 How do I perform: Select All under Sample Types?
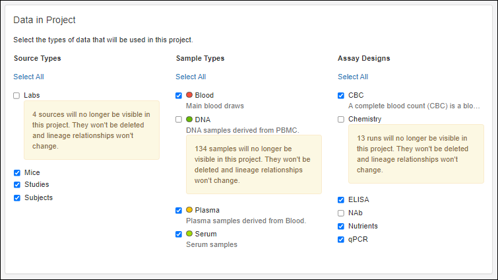pyautogui.click(x=191, y=77)
